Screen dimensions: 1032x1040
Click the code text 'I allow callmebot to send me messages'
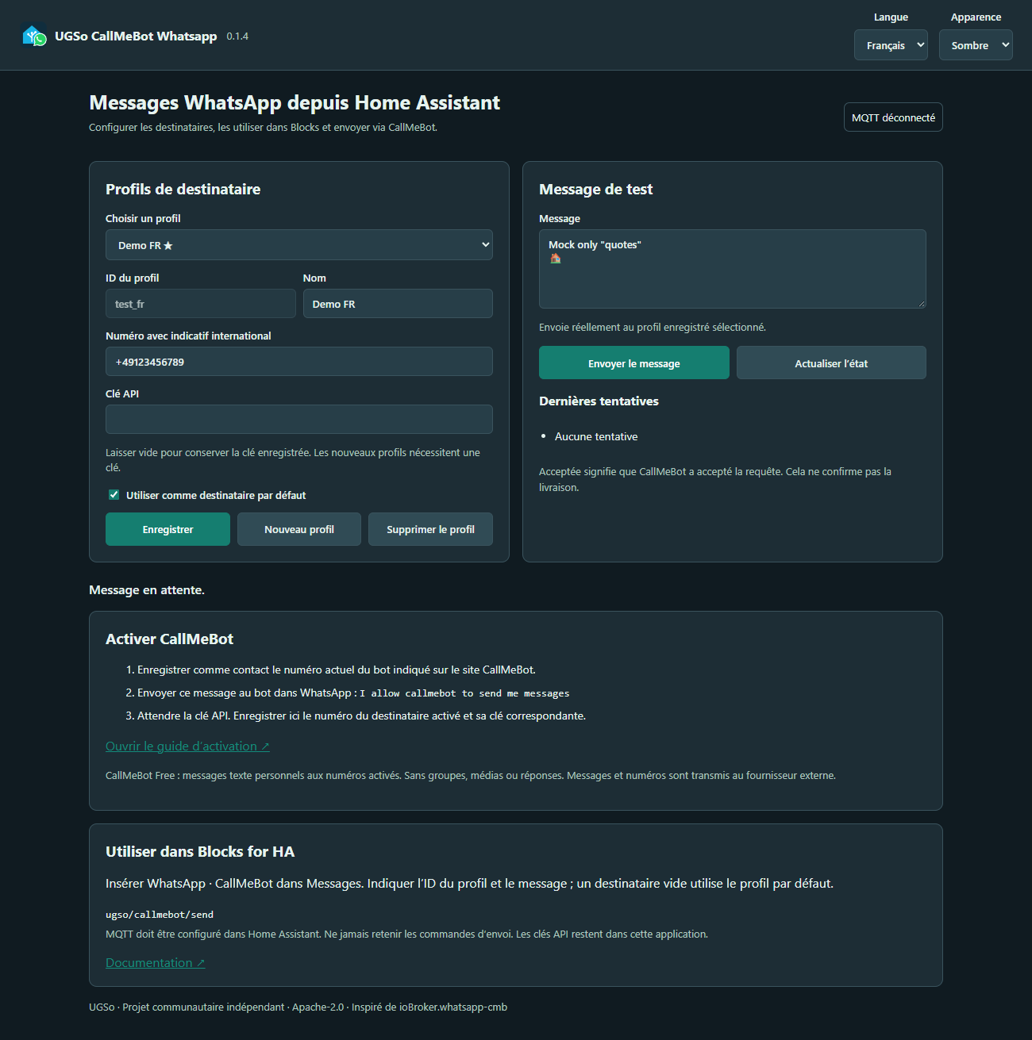[x=464, y=693]
